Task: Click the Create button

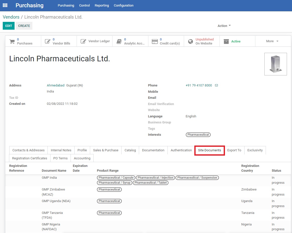Action: pyautogui.click(x=24, y=26)
